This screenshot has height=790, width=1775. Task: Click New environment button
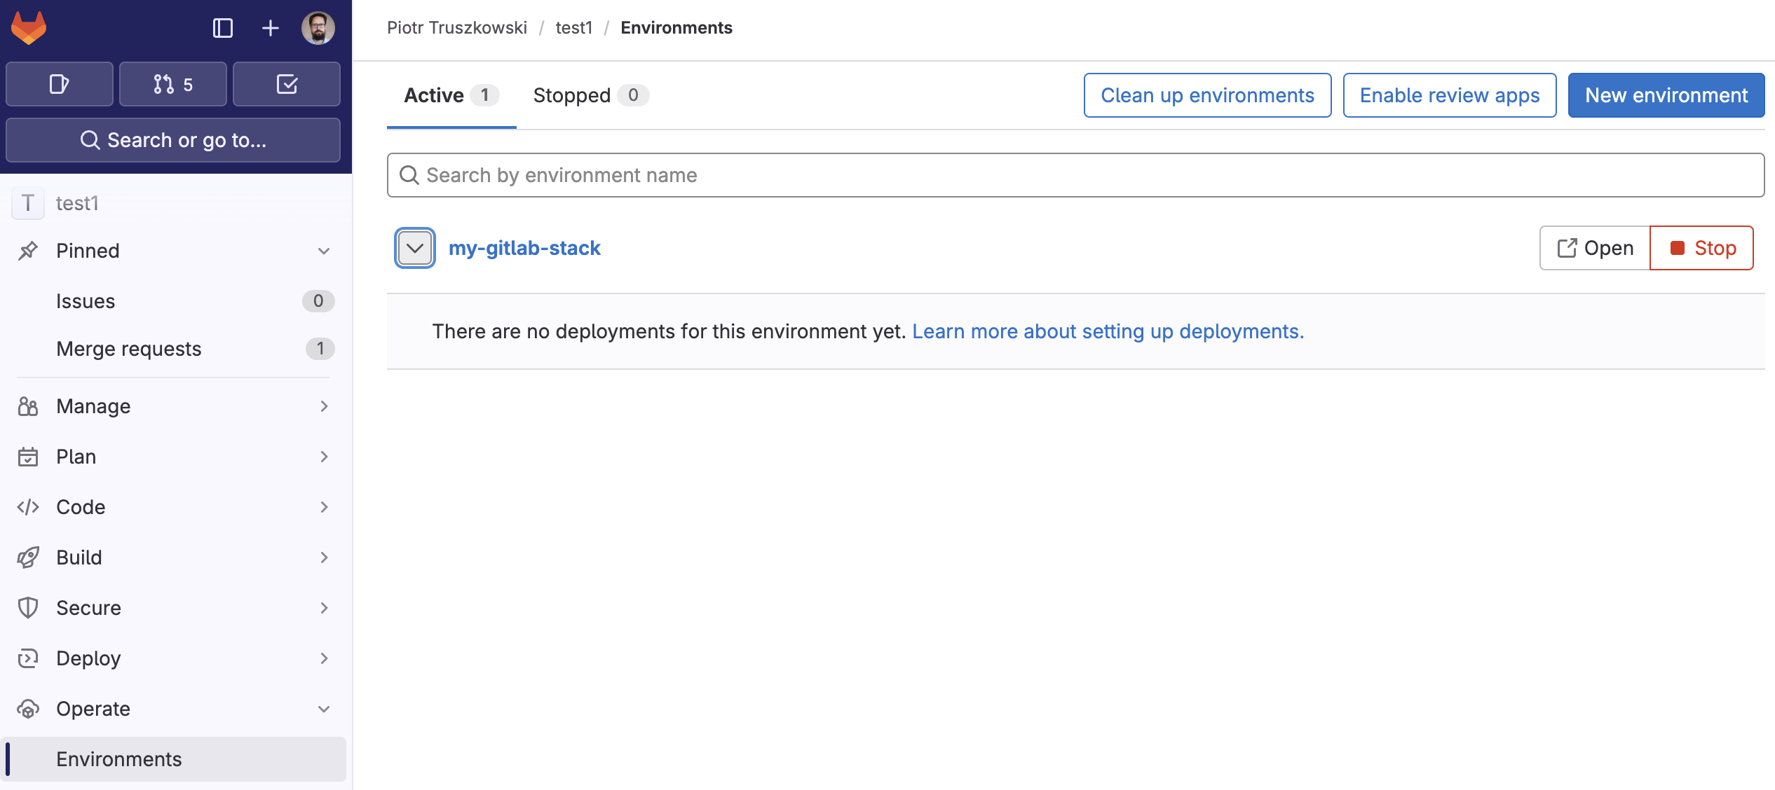click(x=1666, y=95)
